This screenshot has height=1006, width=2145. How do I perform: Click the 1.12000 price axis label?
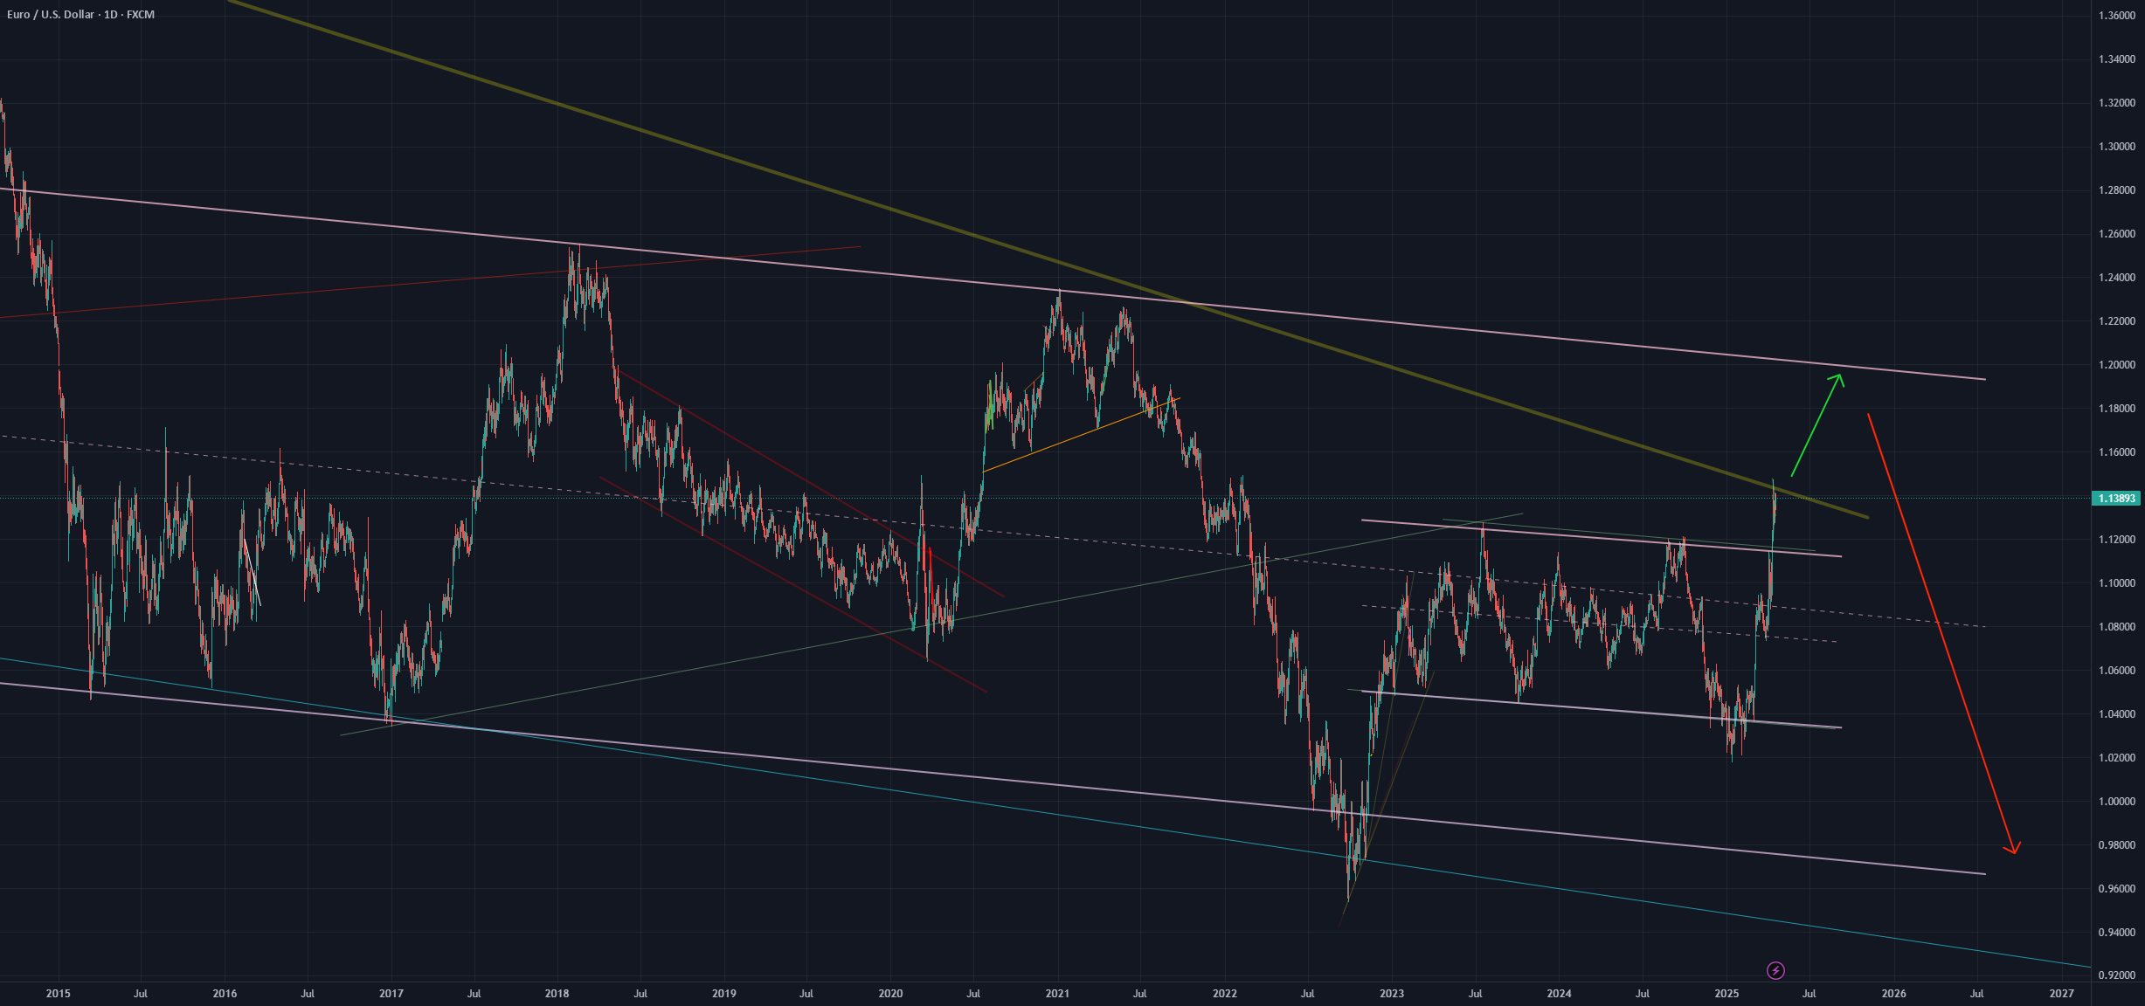click(x=2116, y=540)
